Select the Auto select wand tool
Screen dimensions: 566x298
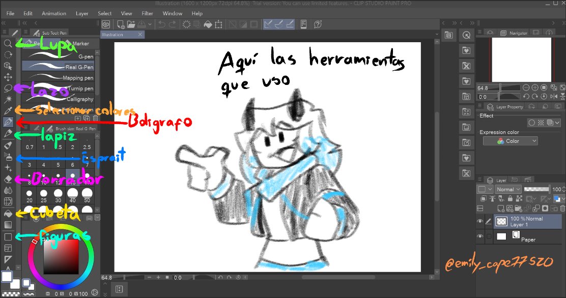(8, 99)
